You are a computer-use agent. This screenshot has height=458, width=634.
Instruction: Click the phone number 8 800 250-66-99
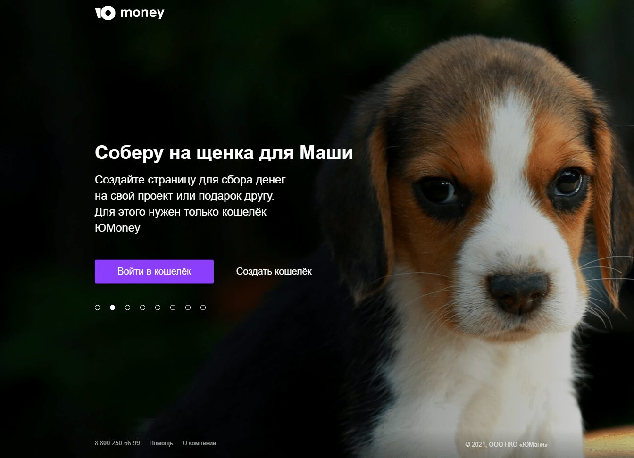click(x=117, y=443)
